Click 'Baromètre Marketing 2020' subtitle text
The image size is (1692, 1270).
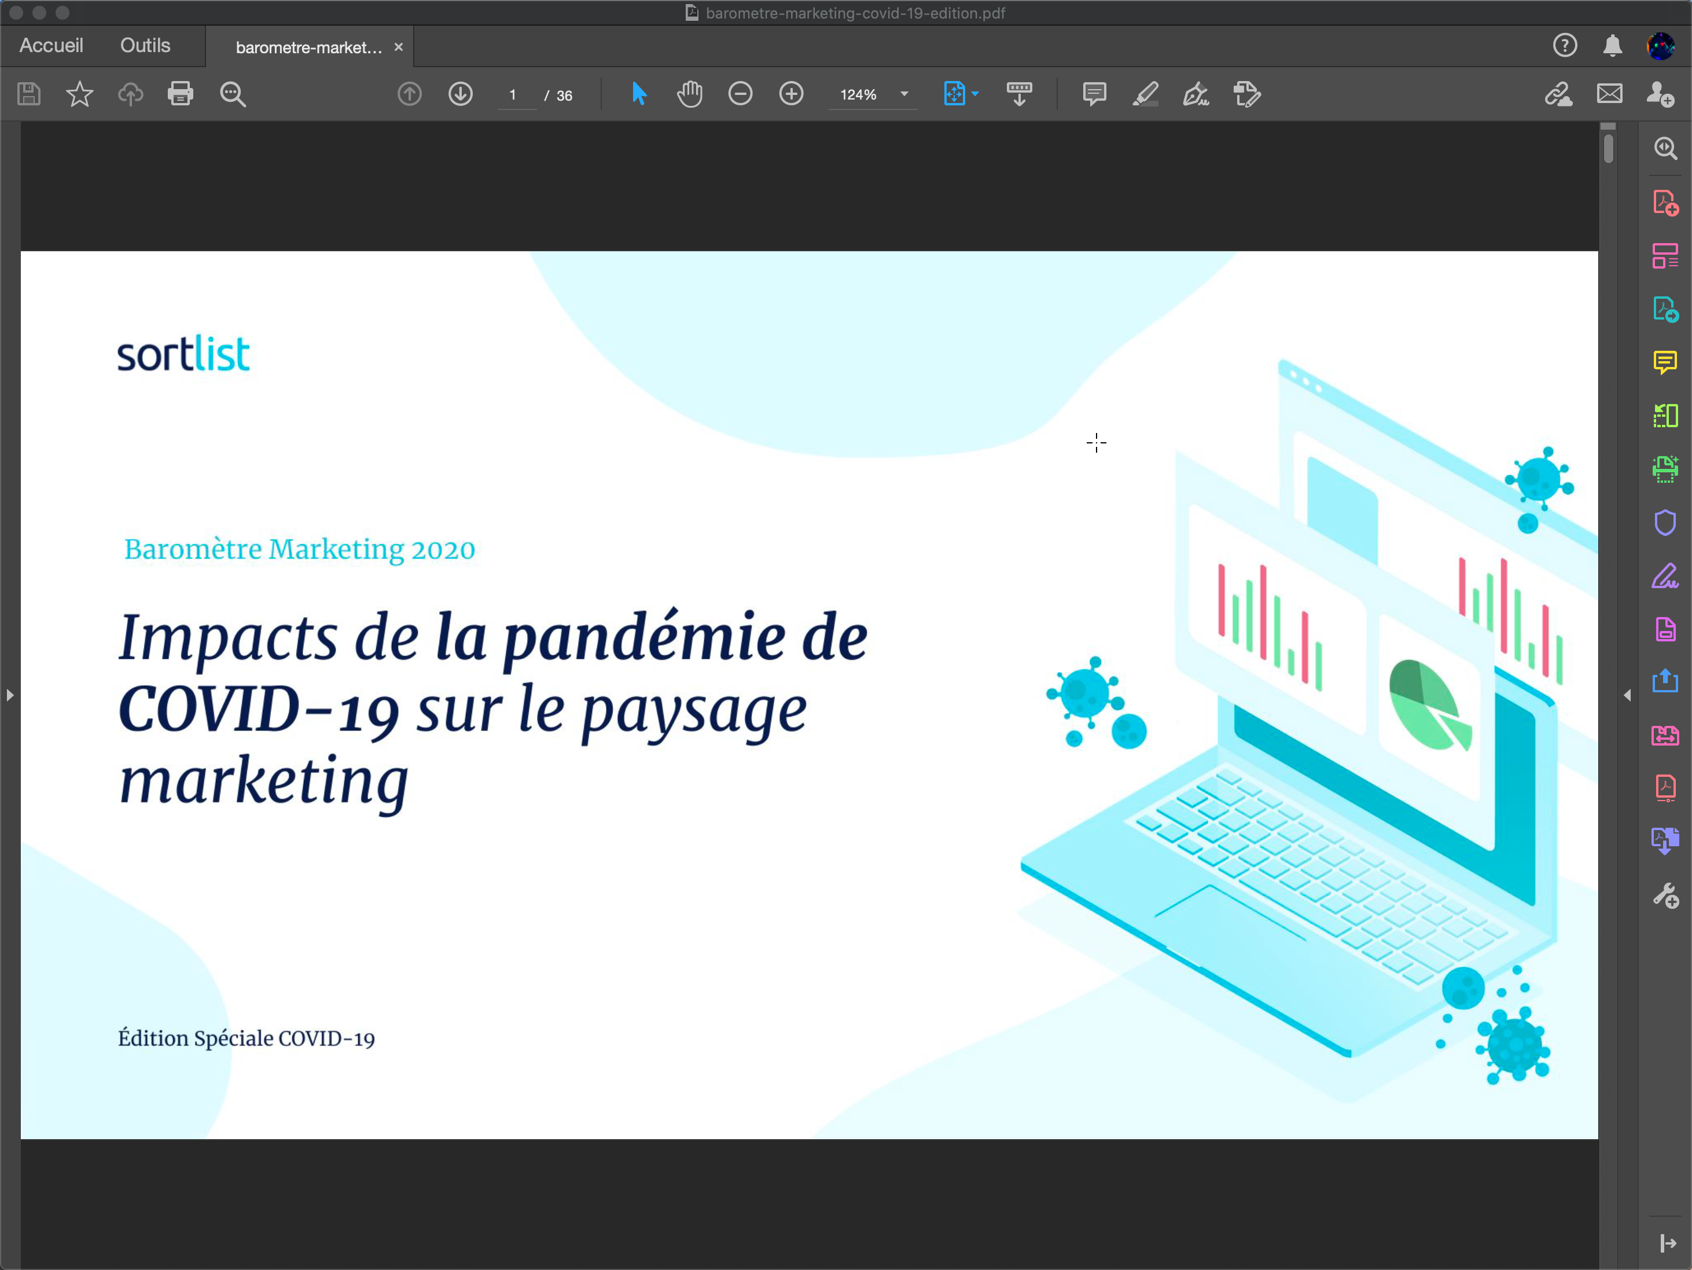[x=299, y=549]
